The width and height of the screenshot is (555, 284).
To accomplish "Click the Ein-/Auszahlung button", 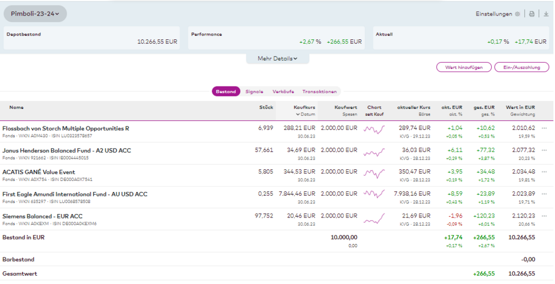I will pyautogui.click(x=521, y=67).
